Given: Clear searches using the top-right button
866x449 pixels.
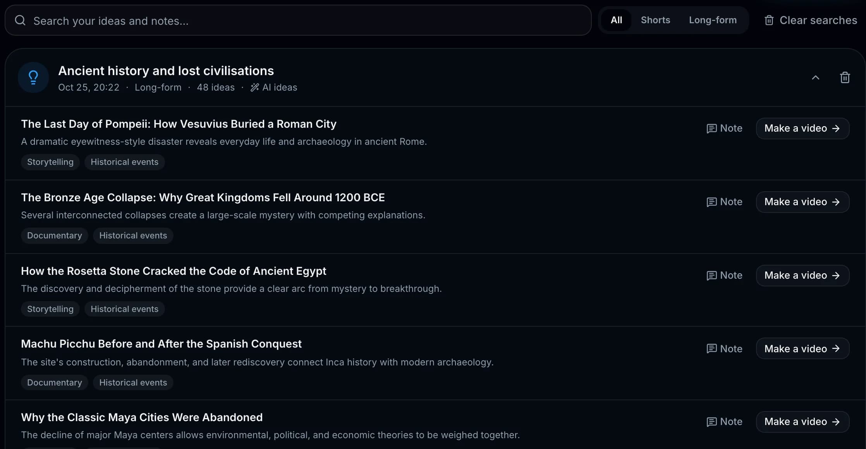Looking at the screenshot, I should pyautogui.click(x=811, y=20).
